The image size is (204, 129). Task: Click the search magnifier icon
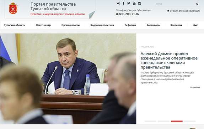click(197, 4)
